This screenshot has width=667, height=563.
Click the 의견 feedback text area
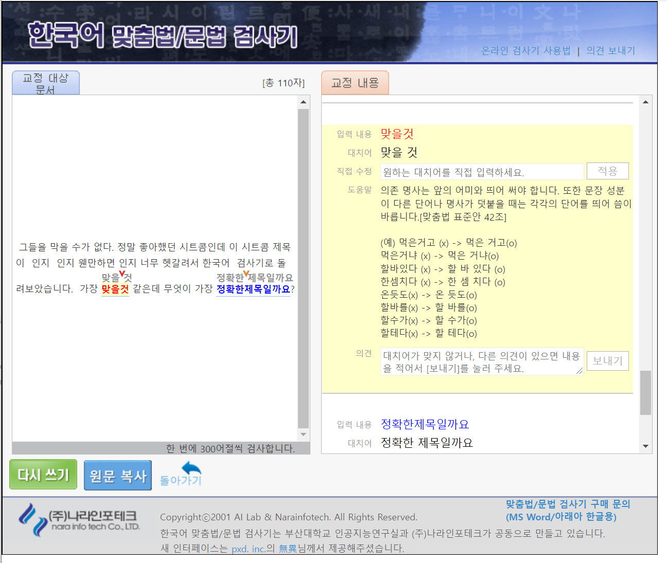click(481, 360)
